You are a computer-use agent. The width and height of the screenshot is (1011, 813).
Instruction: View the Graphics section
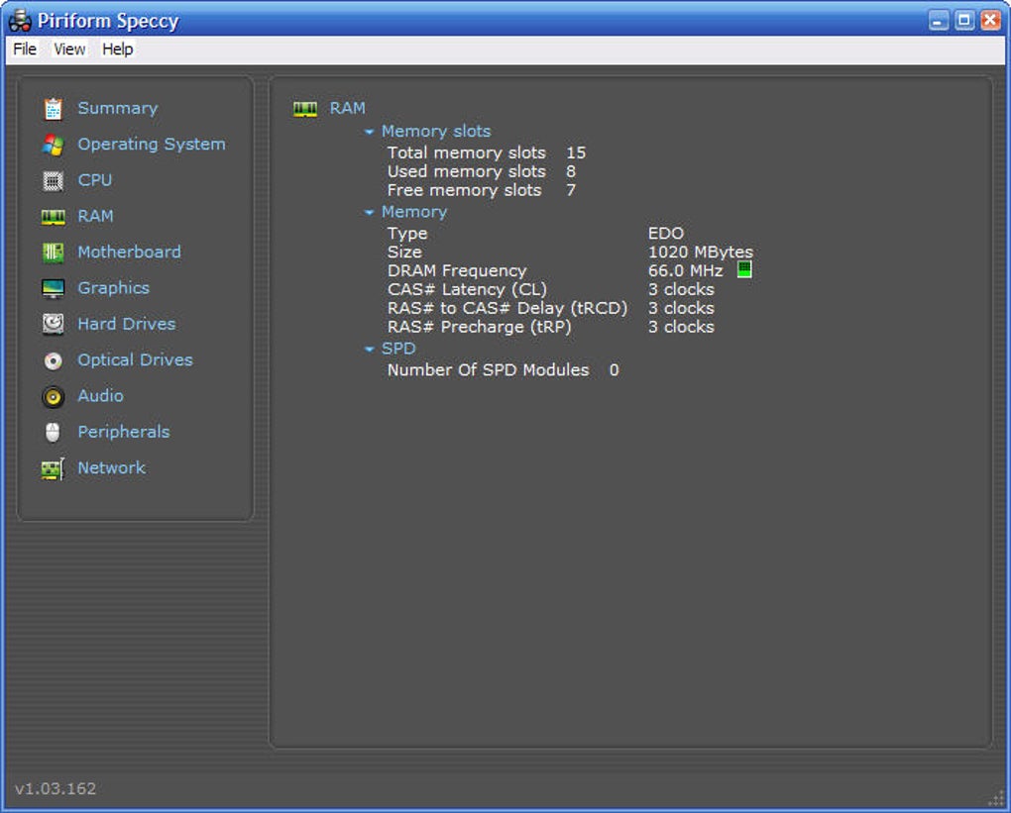pos(113,288)
